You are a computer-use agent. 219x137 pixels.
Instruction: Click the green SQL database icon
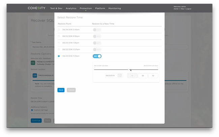(x=33, y=63)
